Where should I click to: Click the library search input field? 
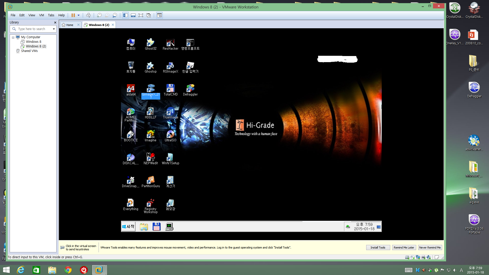(33, 29)
